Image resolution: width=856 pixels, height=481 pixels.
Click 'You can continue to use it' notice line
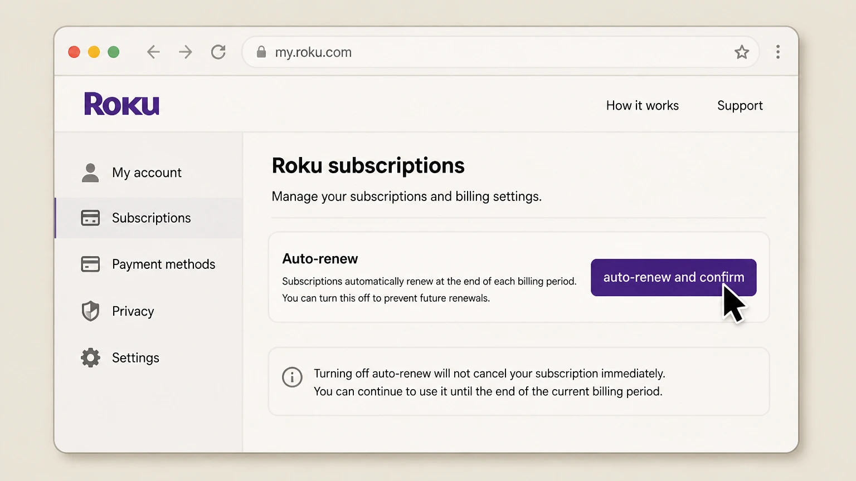[488, 391]
